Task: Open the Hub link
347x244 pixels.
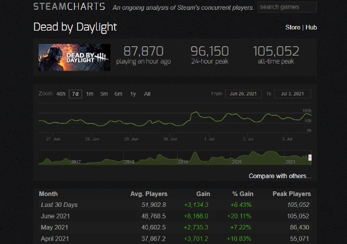Action: [x=311, y=27]
